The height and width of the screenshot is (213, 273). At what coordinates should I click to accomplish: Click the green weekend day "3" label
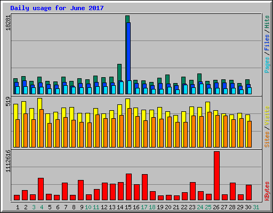tap(34, 207)
